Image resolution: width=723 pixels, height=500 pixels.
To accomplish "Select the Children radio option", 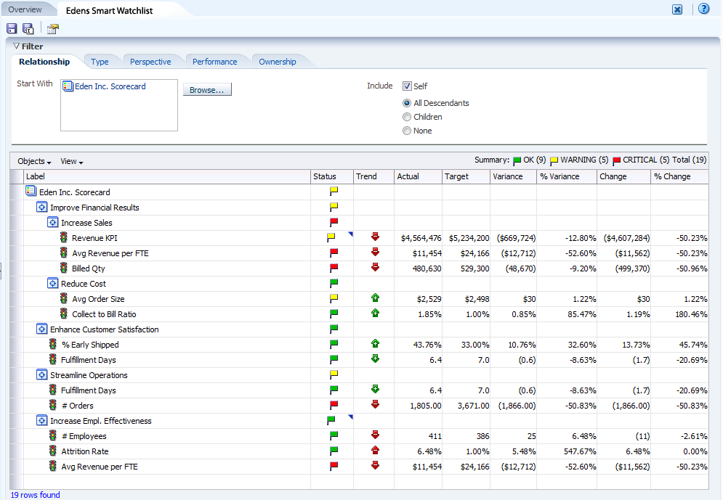I will [x=407, y=117].
